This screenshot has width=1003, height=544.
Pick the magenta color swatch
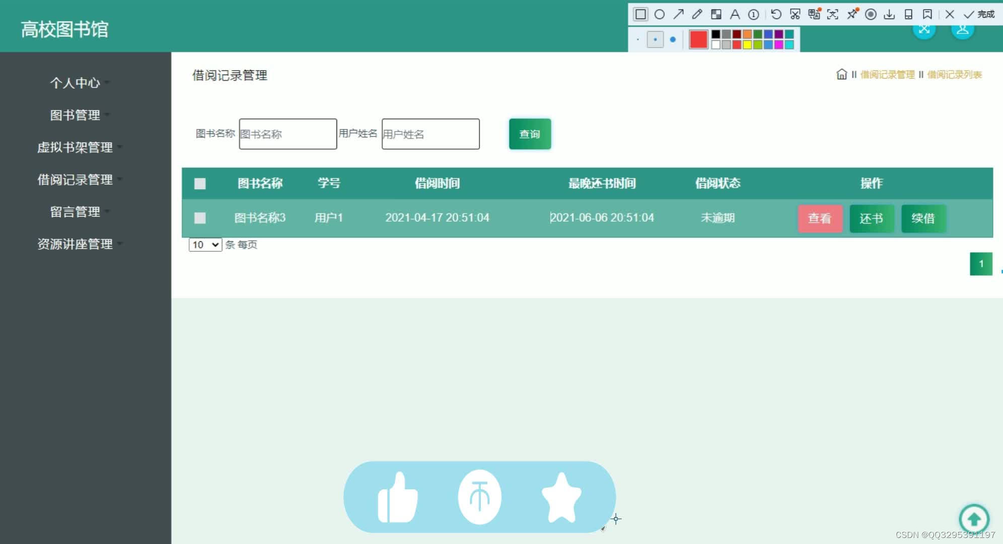779,45
